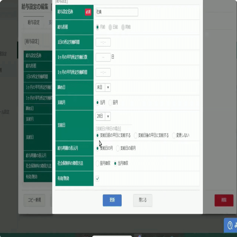The height and width of the screenshot is (237, 237).
Task: Click the 1ヶ月の平均所定労働時間 time field
Action: (103, 72)
